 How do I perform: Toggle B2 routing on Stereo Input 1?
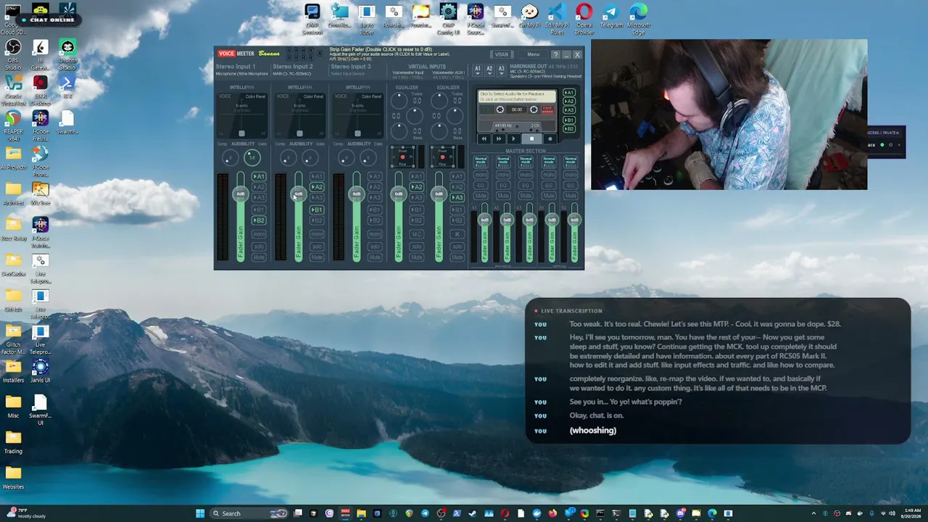click(x=259, y=220)
